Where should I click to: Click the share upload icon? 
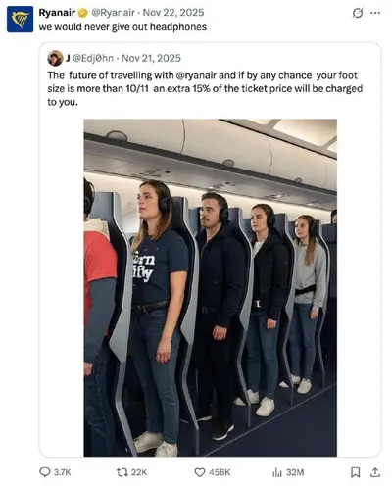[x=375, y=472]
